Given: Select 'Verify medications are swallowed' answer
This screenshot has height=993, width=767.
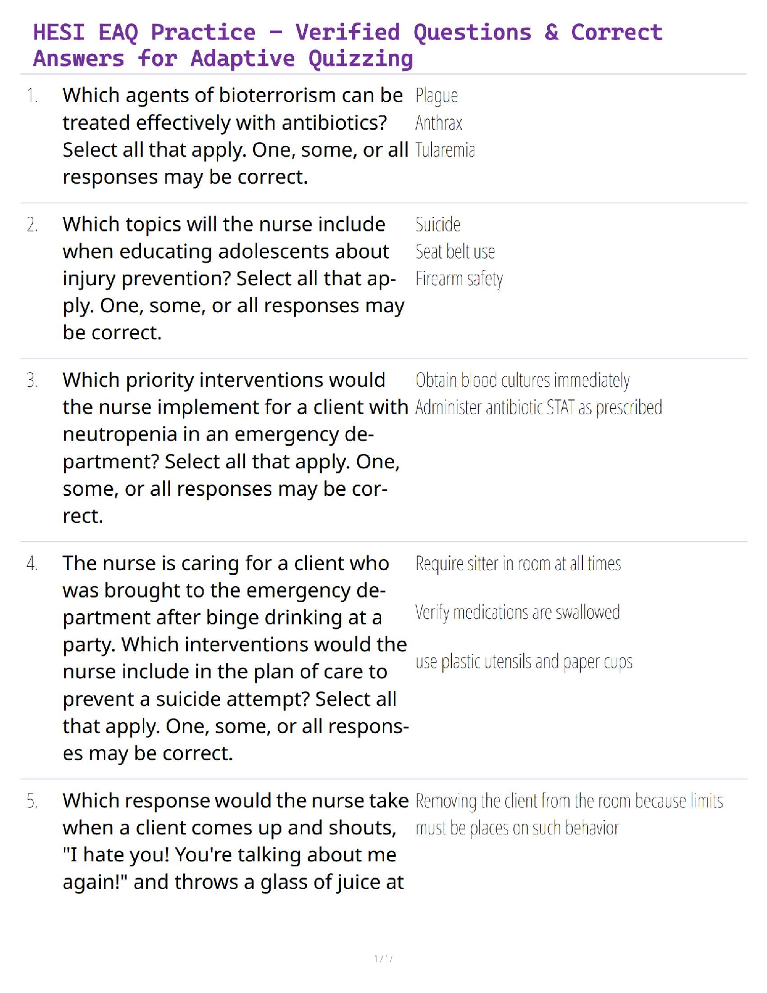Looking at the screenshot, I should pyautogui.click(x=518, y=612).
